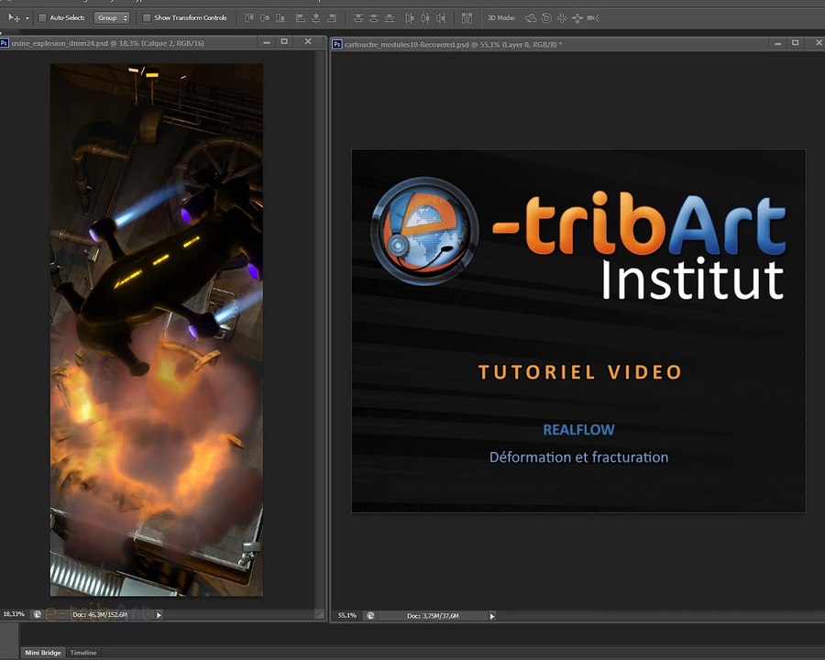Maximize the usine_explosion_dmm24.psd document window

pos(284,41)
